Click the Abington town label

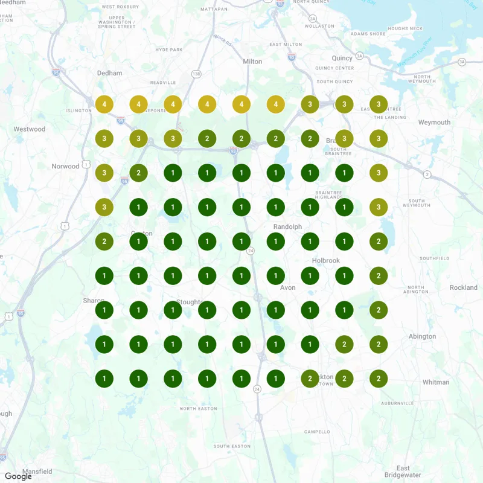pyautogui.click(x=422, y=336)
